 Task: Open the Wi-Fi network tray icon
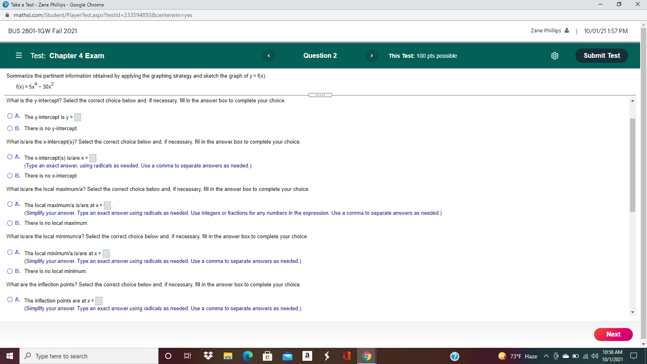click(585, 356)
